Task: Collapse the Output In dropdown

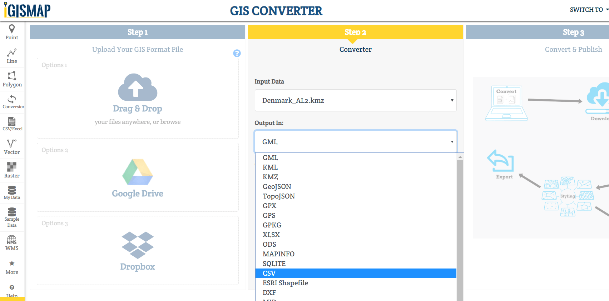Action: 355,142
